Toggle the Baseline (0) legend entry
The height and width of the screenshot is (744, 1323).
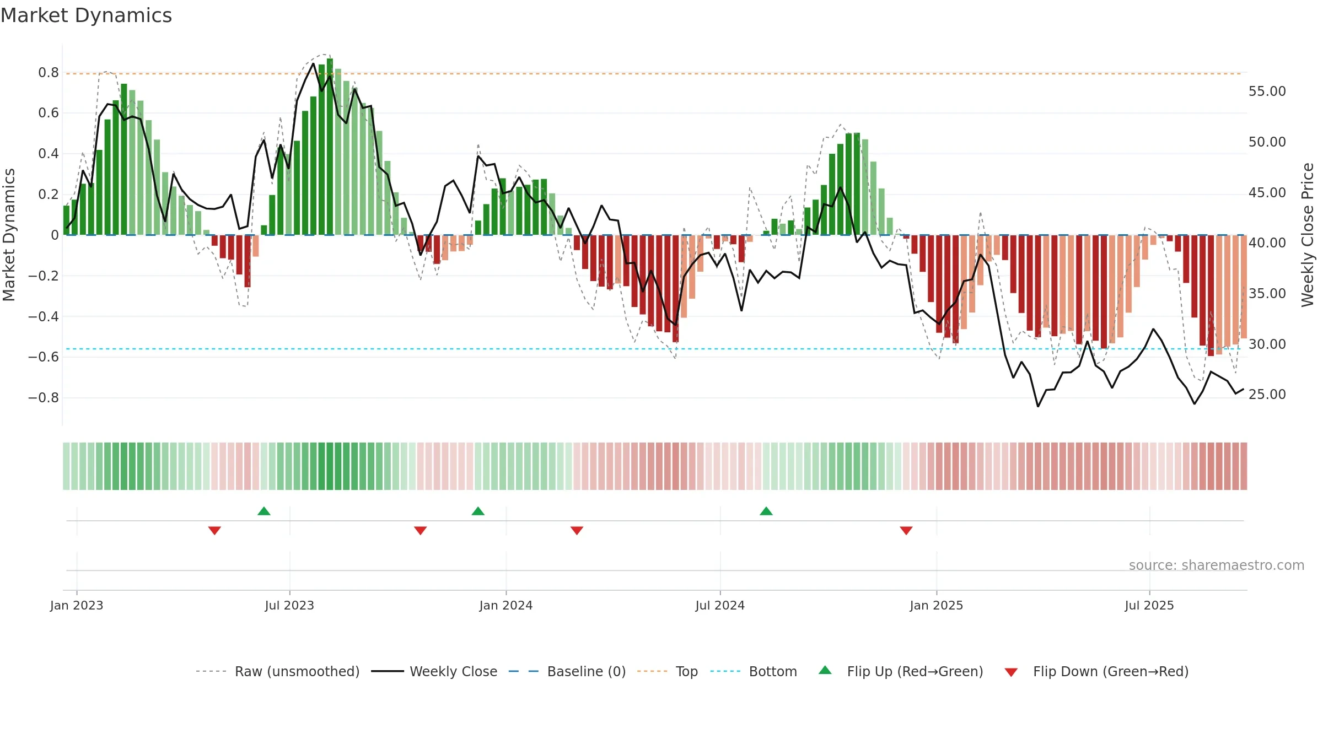point(567,671)
